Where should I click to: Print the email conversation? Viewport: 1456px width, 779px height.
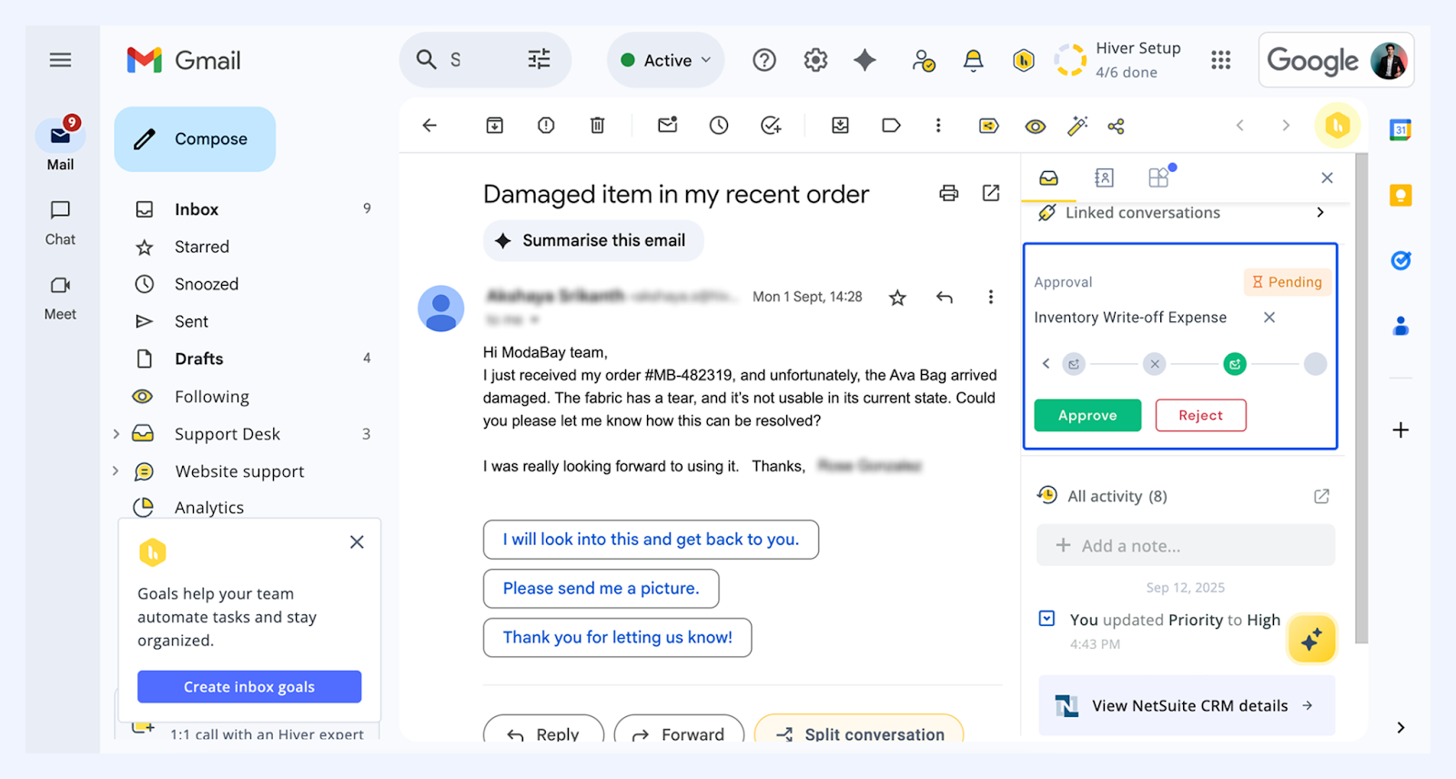pos(949,193)
